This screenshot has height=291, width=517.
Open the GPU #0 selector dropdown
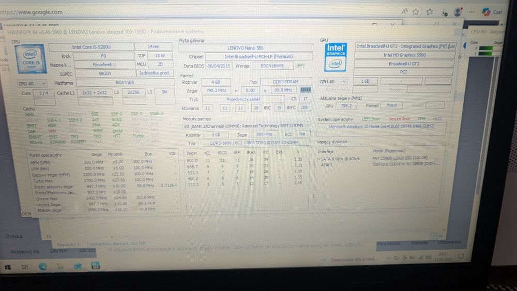click(x=332, y=81)
